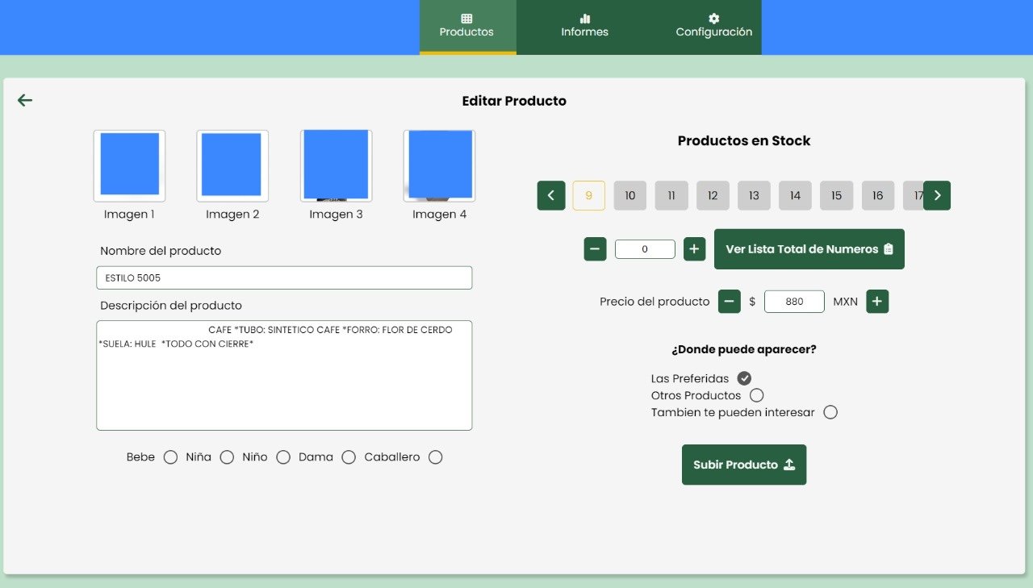Switch to the Informes tab
This screenshot has height=588, width=1033.
(x=584, y=27)
